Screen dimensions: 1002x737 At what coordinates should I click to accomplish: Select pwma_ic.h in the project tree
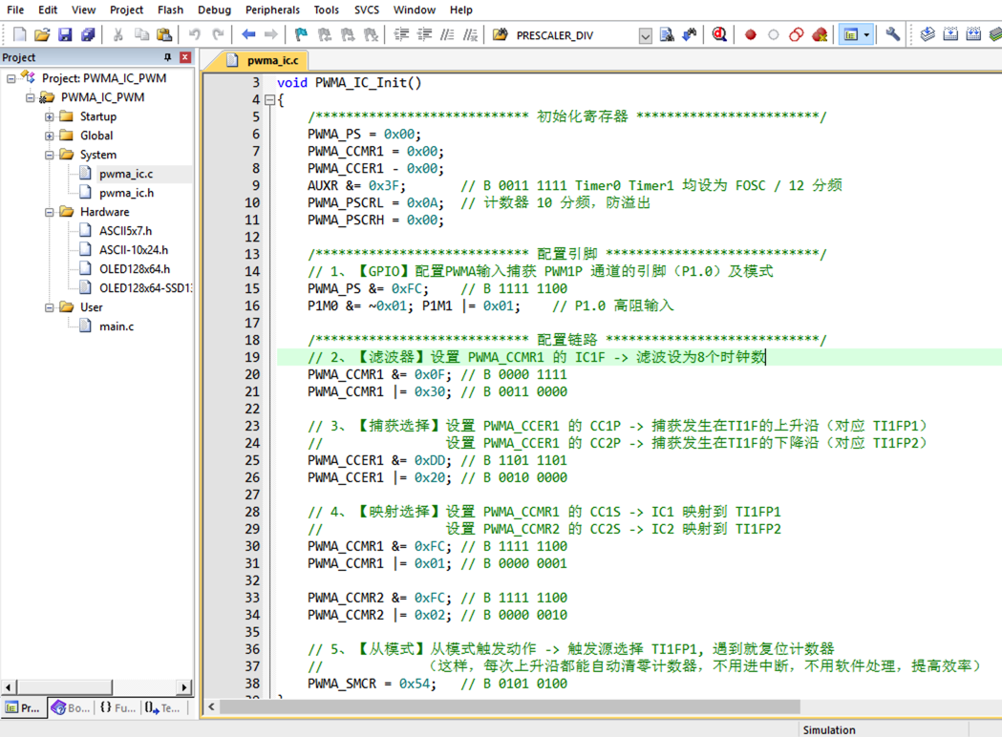(126, 193)
